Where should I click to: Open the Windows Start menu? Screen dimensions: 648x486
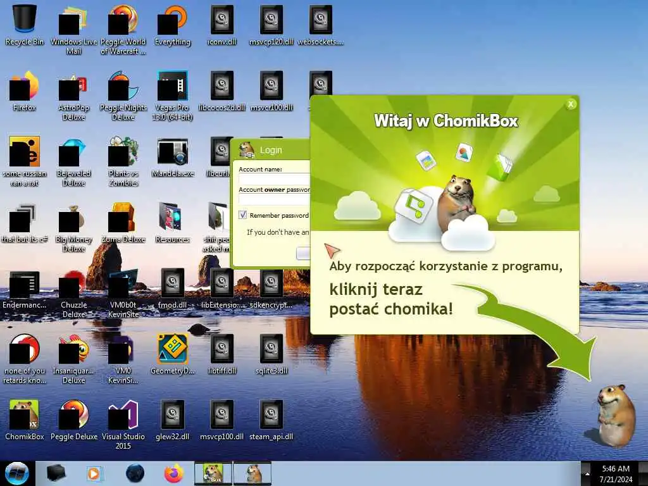coord(16,473)
